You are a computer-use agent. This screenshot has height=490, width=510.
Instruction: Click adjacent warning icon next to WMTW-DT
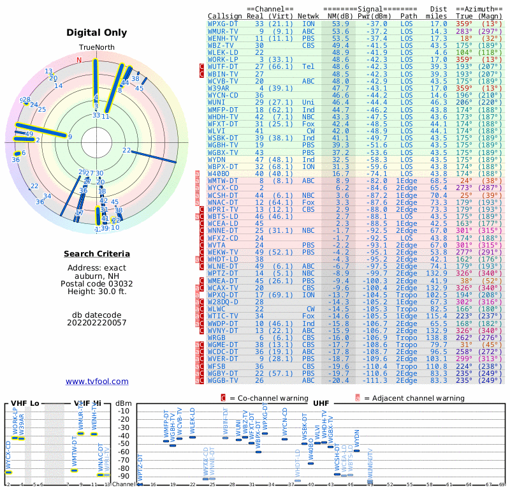point(197,181)
